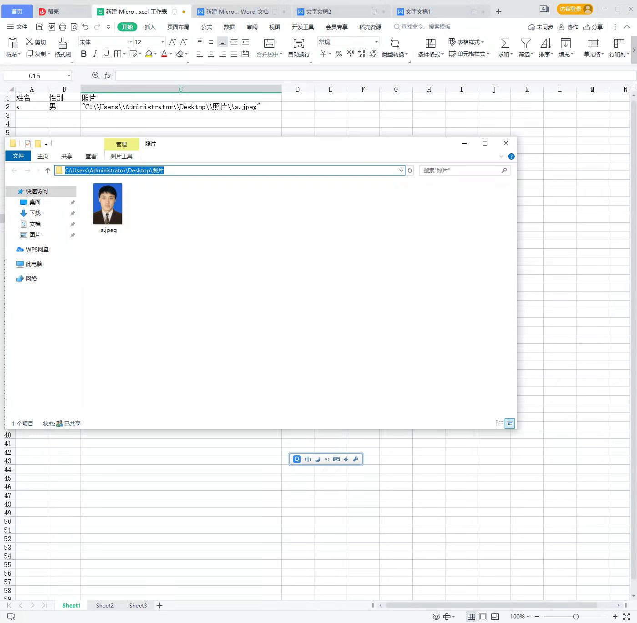
Task: Switch Explorer to large icons view
Action: [510, 423]
